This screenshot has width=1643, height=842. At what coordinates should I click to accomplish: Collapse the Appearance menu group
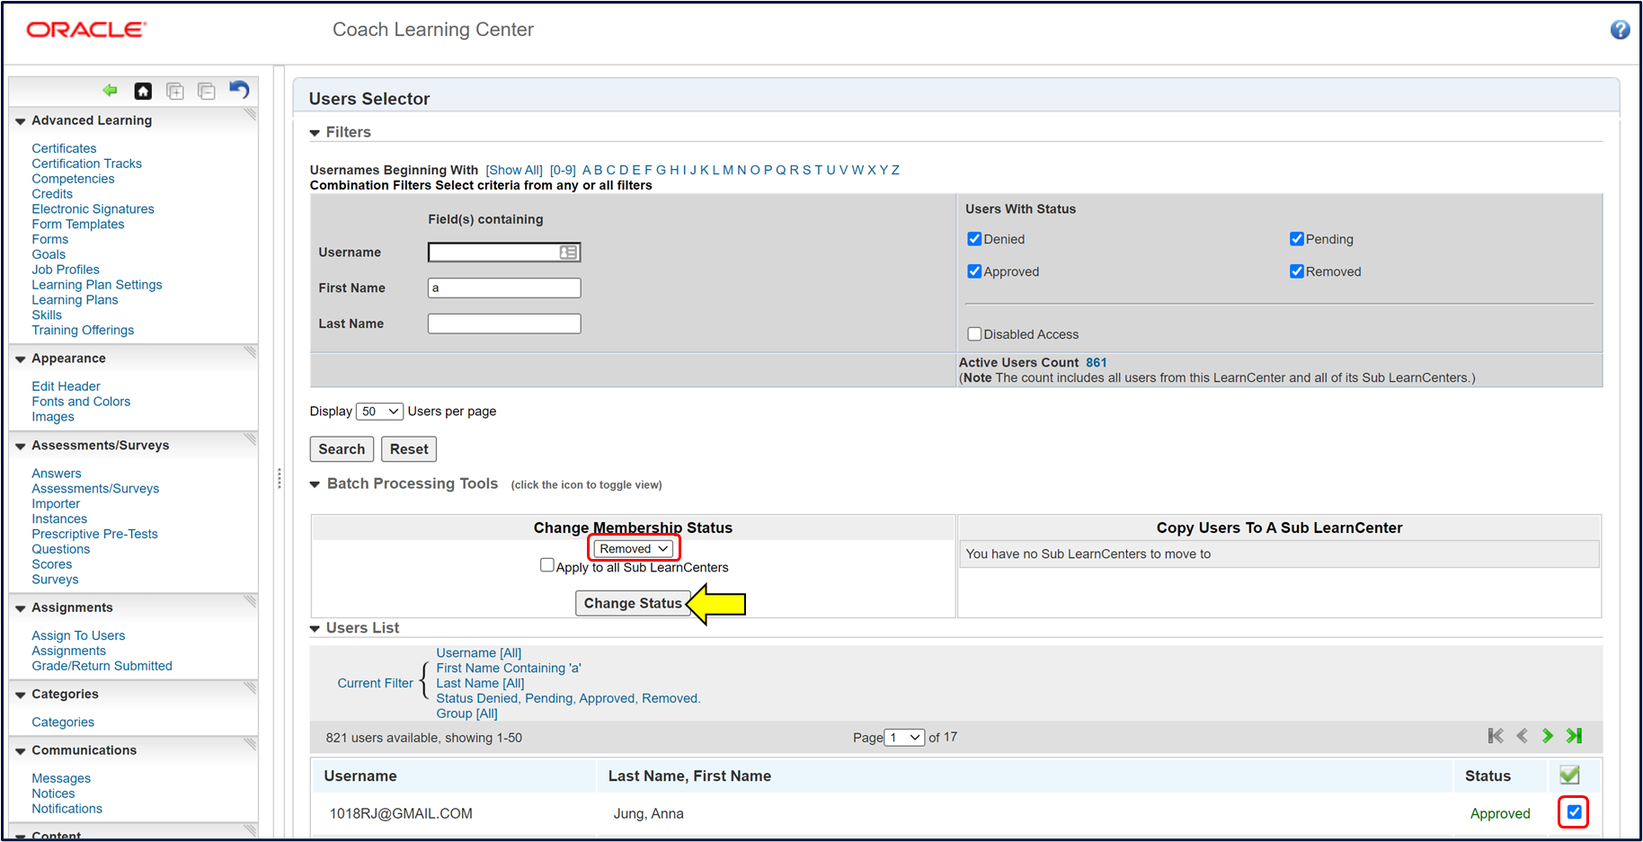pyautogui.click(x=20, y=359)
